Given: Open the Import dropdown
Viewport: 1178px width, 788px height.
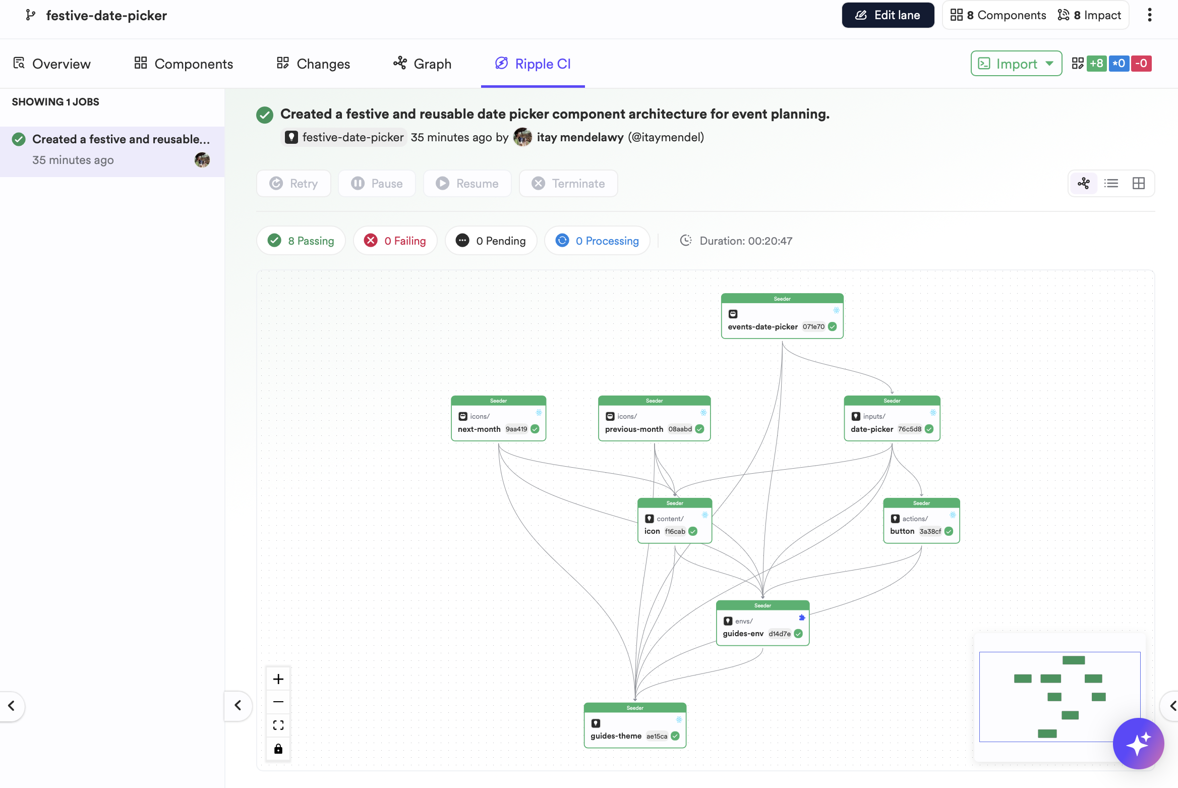Looking at the screenshot, I should click(1016, 64).
